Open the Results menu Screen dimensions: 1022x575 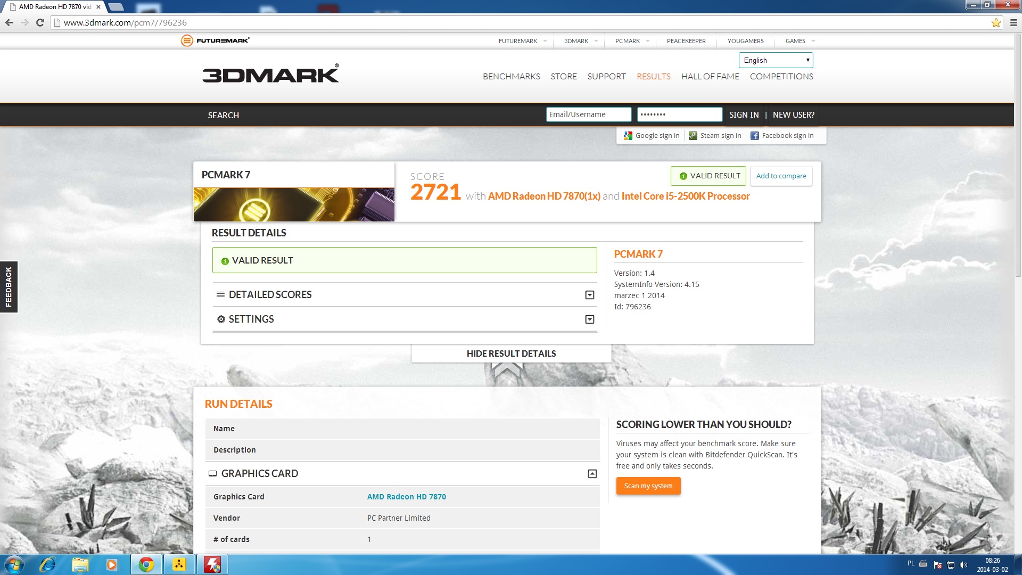click(x=653, y=76)
